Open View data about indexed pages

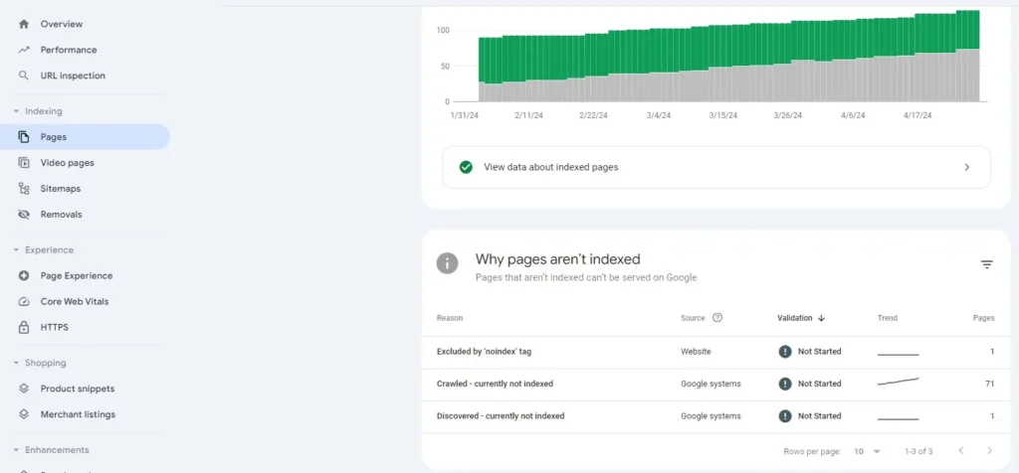[x=716, y=167]
